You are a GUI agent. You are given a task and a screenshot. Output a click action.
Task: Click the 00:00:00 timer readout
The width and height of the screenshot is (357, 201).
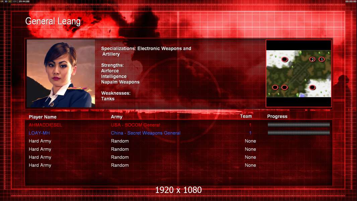(351, 1)
